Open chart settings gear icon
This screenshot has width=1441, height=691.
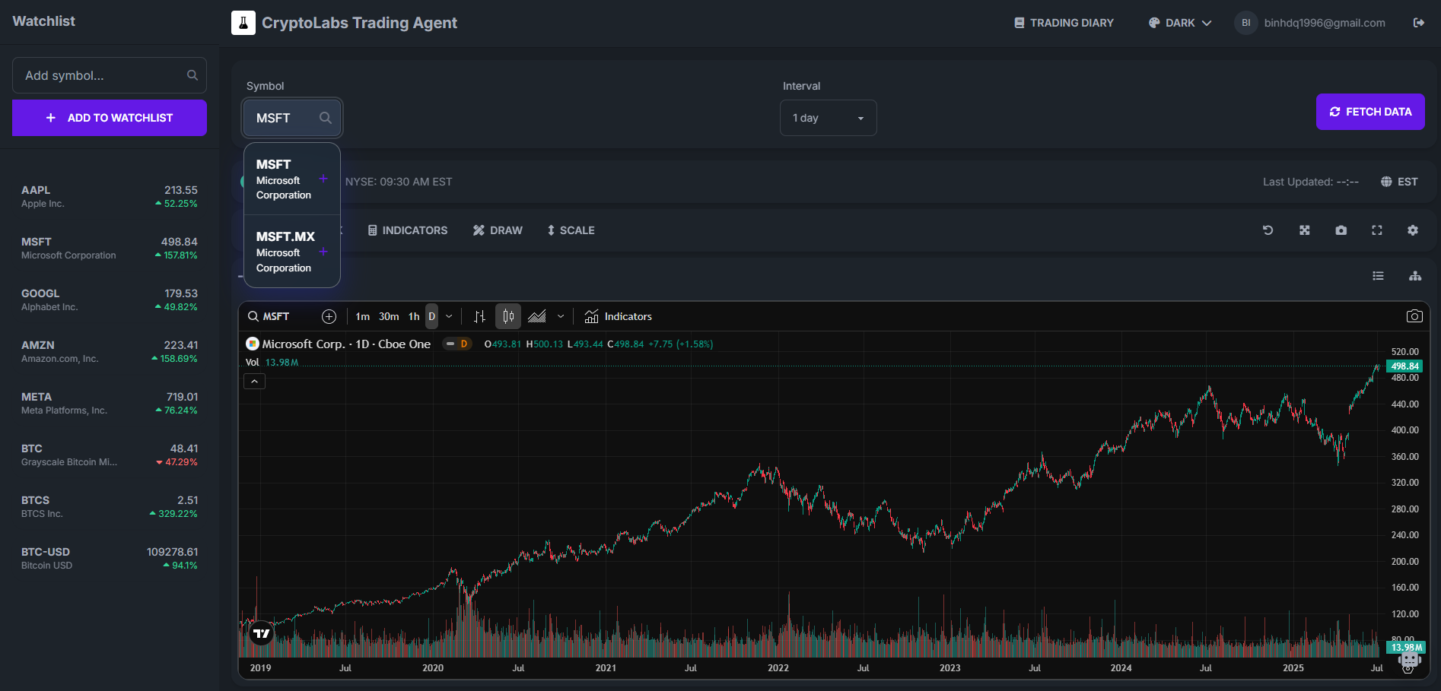point(1413,230)
